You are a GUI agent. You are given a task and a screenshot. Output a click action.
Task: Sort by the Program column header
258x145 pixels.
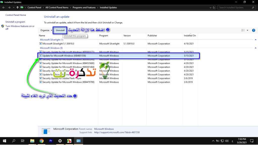tap(104, 36)
